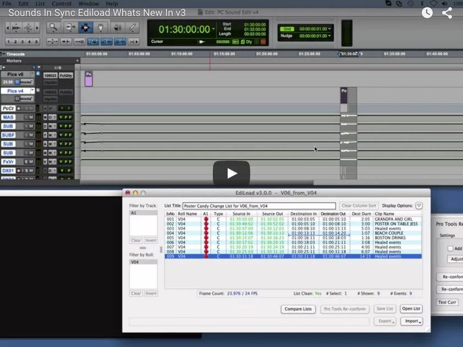Click the video play button
The width and height of the screenshot is (463, 347).
pos(231,172)
